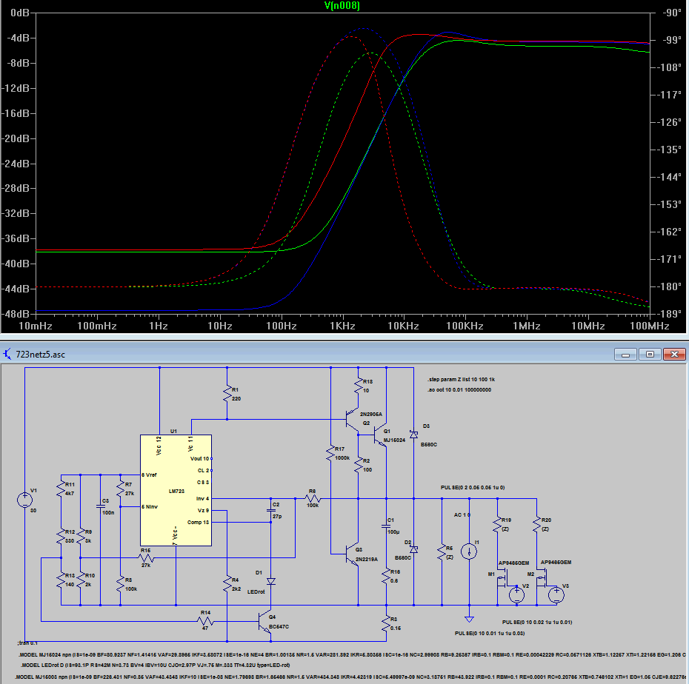Click the .MODEL MJ16003 npn directive line
This screenshot has width=689, height=684.
351,677
